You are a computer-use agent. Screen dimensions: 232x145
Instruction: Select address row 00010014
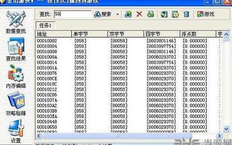point(47,62)
